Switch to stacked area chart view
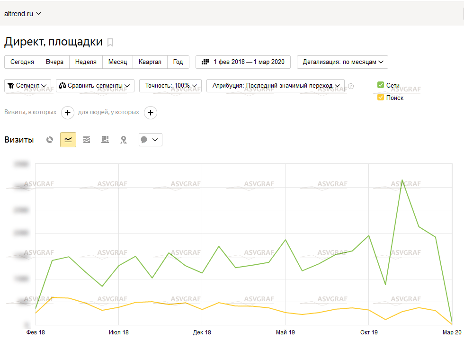 coord(86,140)
